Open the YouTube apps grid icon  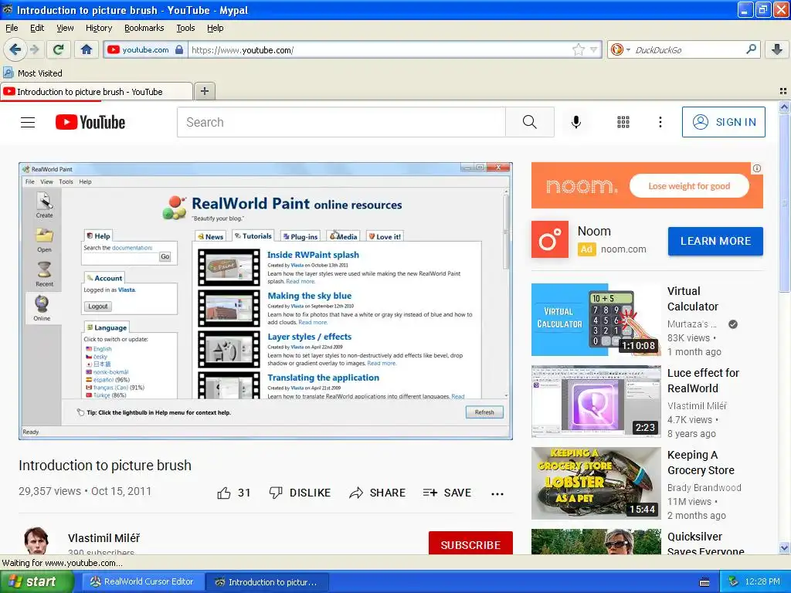pyautogui.click(x=623, y=122)
